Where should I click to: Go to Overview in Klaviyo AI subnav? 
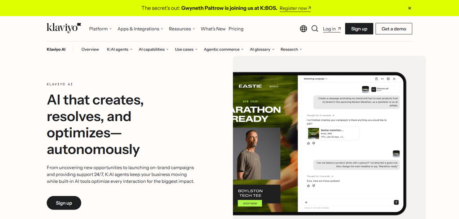coord(90,49)
